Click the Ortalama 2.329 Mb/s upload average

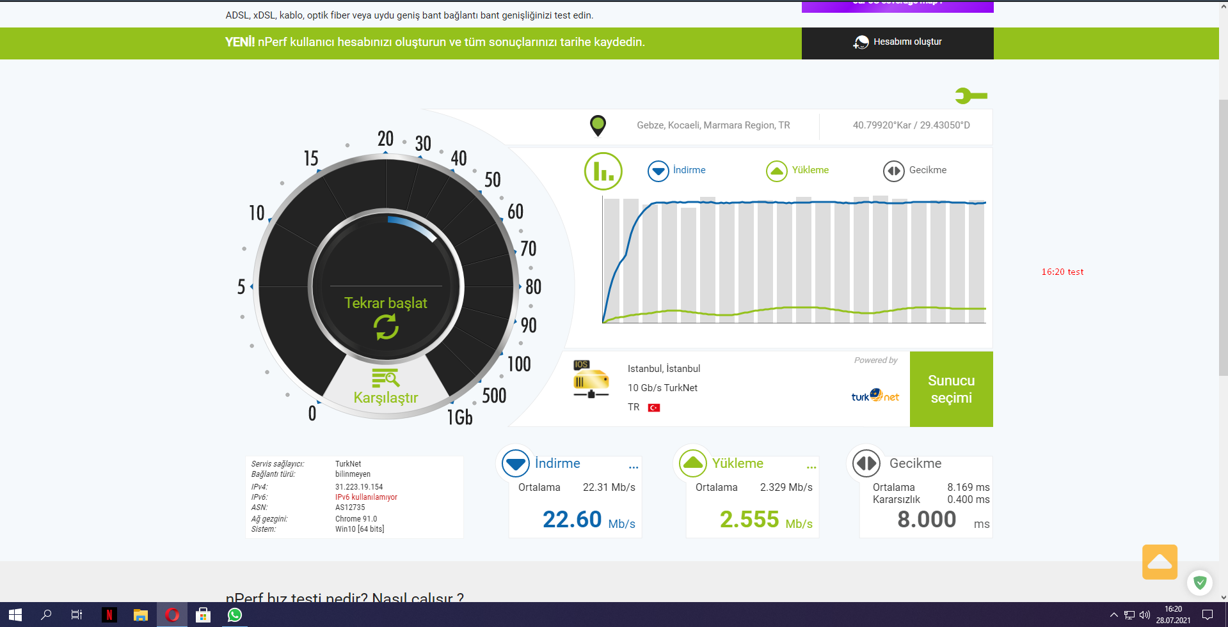tap(754, 488)
